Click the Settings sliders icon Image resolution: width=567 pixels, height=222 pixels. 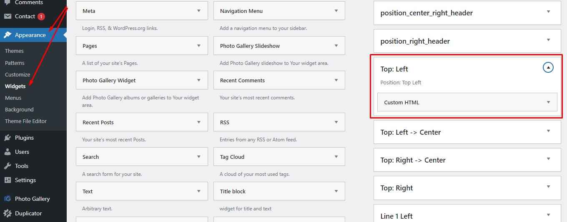coord(8,180)
